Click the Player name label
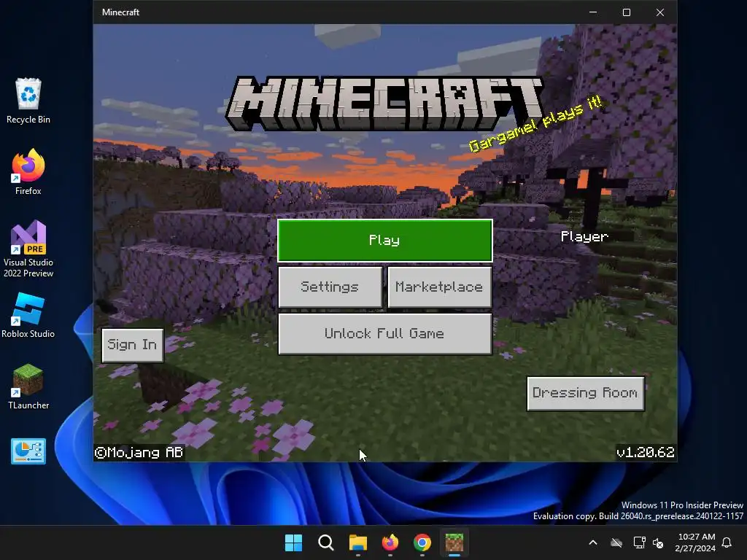This screenshot has width=747, height=560. [584, 237]
